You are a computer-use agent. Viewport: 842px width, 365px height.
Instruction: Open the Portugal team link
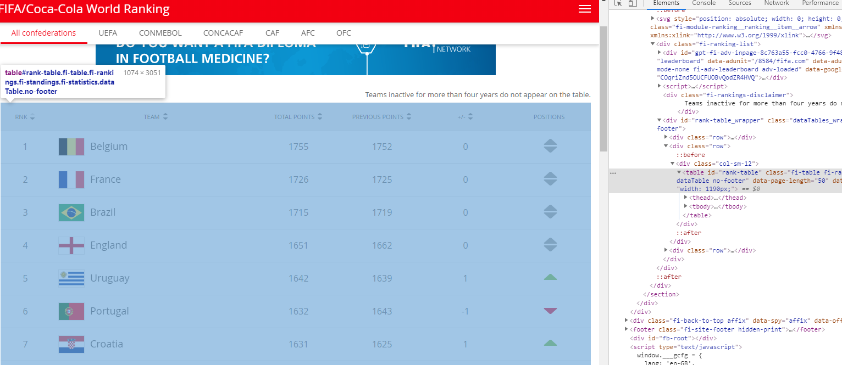tap(109, 311)
